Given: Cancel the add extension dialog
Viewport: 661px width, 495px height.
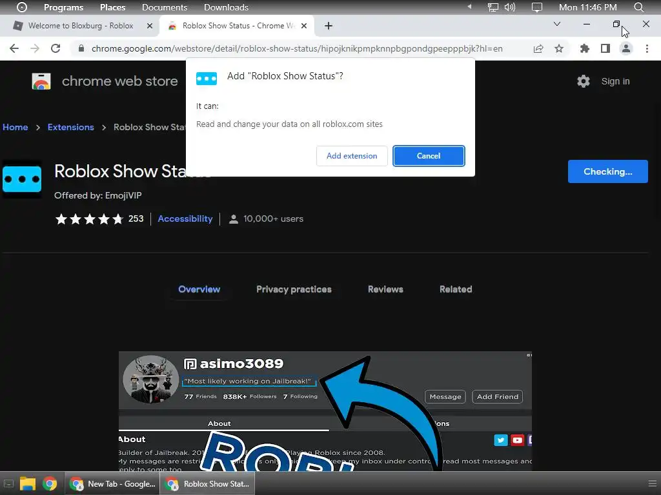Looking at the screenshot, I should click(x=429, y=156).
